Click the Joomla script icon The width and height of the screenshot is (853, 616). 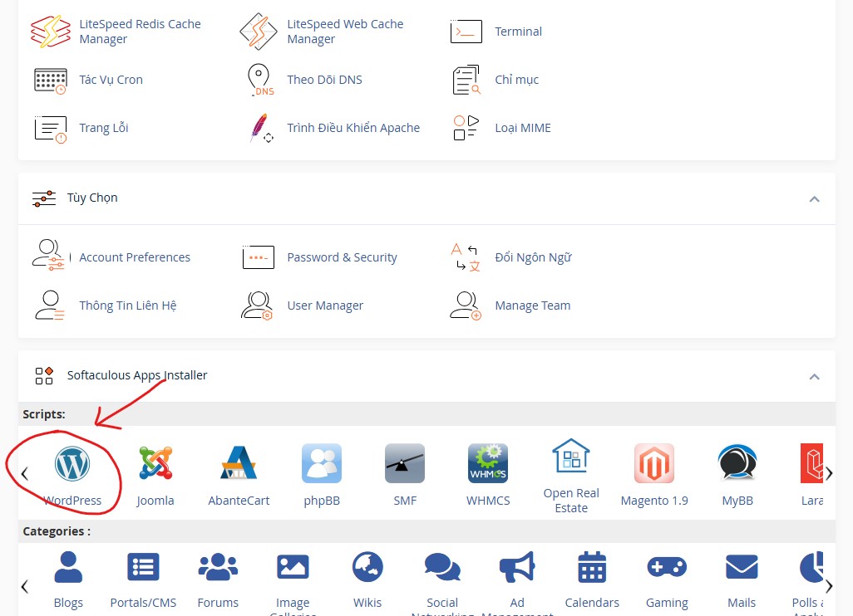(155, 464)
